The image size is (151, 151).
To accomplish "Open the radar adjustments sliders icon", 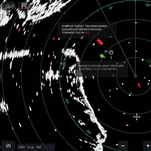I will point(8,146).
